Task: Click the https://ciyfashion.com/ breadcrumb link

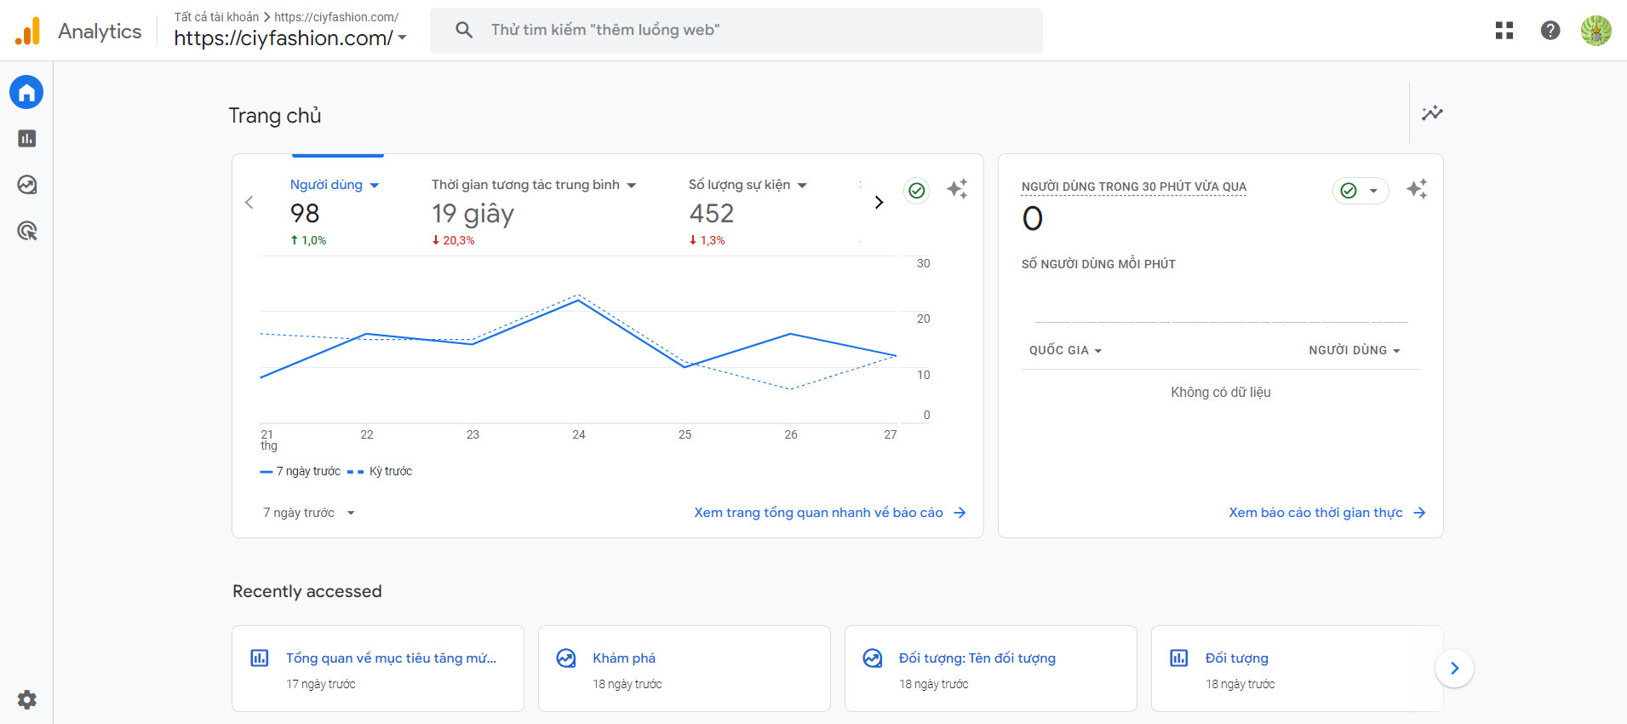Action: (336, 17)
